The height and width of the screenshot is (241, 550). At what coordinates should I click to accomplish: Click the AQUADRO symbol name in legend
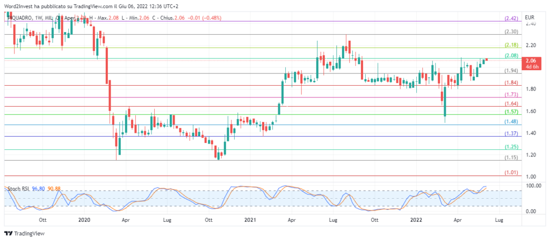[x=19, y=18]
